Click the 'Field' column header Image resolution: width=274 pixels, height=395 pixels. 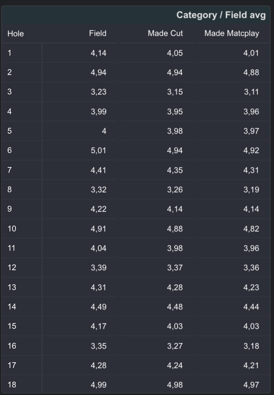point(97,33)
